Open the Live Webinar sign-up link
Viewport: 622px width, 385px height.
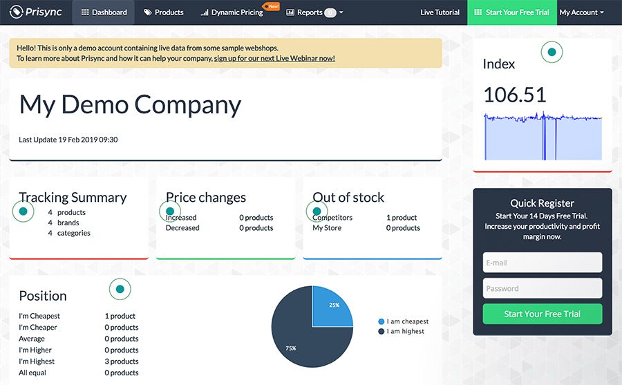(x=274, y=59)
